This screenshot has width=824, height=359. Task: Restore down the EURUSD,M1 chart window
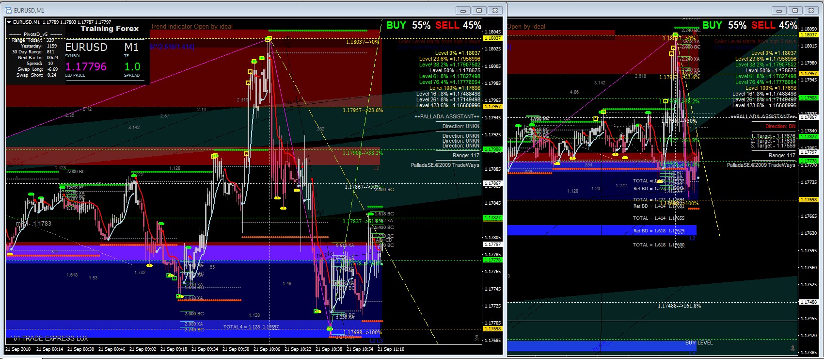pos(479,10)
